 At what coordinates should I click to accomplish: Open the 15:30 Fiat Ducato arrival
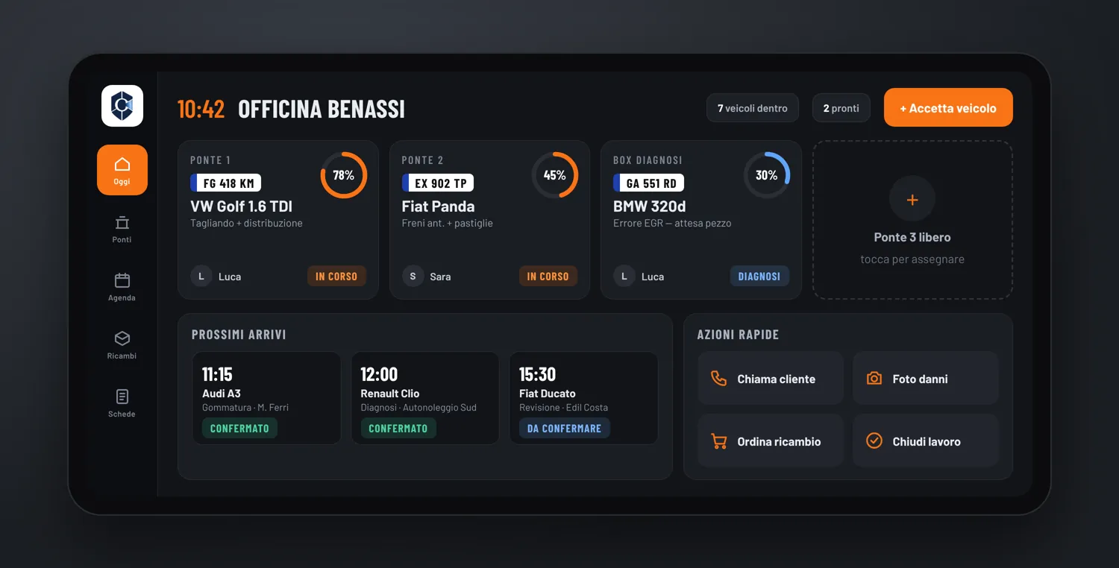coord(584,398)
